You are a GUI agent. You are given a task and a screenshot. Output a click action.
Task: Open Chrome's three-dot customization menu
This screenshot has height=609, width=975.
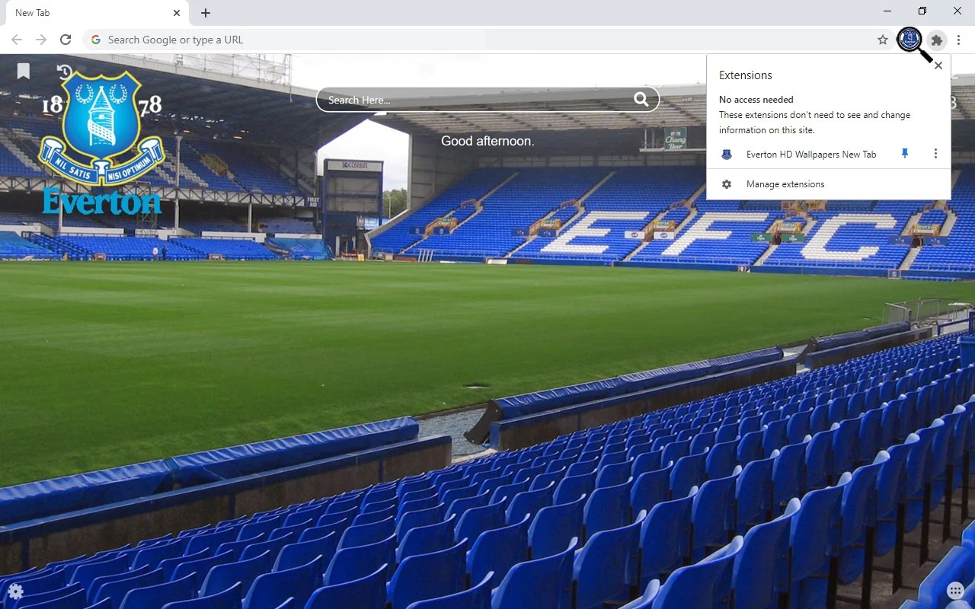(959, 40)
